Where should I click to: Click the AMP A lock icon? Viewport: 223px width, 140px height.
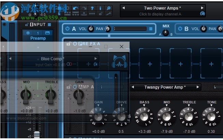pyautogui.click(x=69, y=87)
